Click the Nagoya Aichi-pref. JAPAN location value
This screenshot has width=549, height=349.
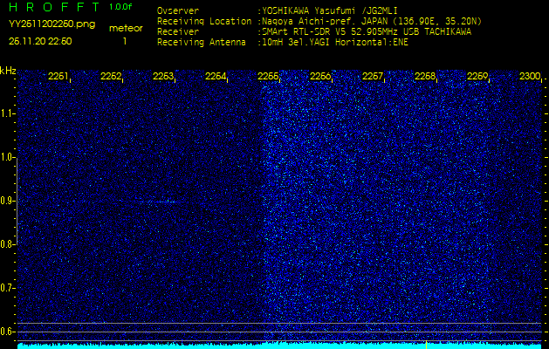pos(372,21)
